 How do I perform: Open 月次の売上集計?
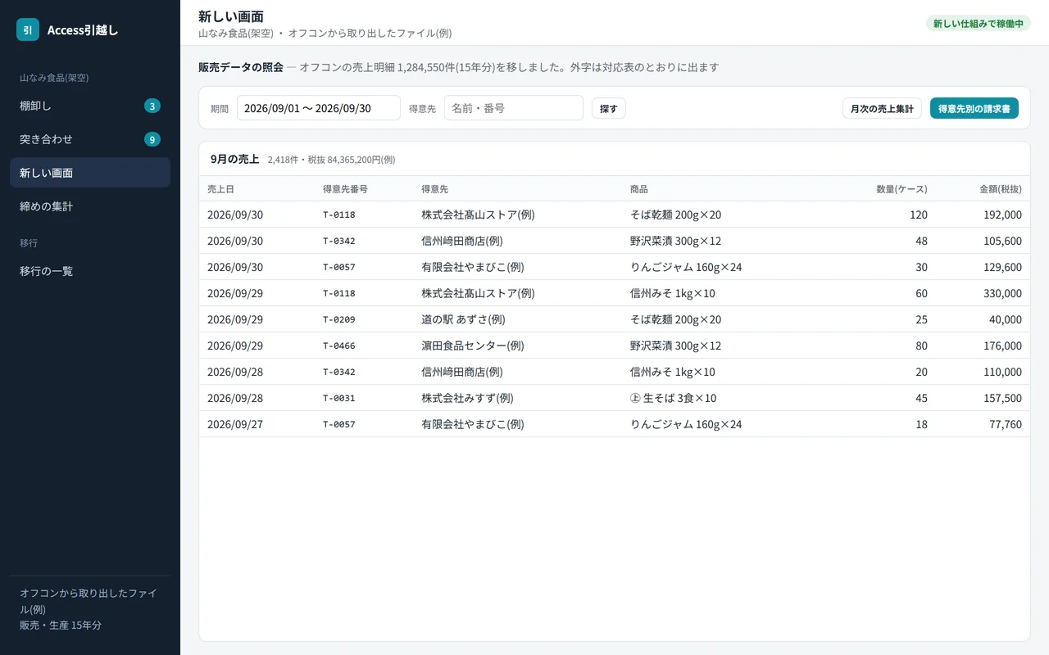882,108
